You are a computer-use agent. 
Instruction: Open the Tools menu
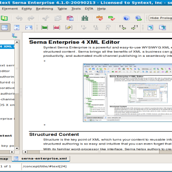(x=76, y=9)
